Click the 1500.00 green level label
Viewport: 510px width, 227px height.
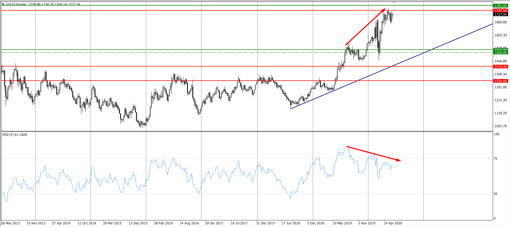(x=500, y=53)
